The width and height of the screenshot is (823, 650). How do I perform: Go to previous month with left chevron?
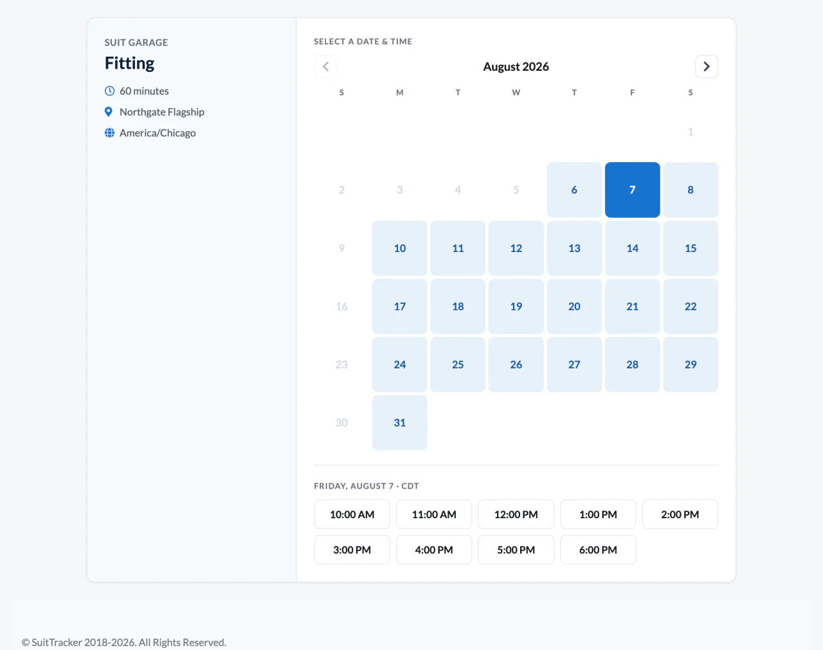click(x=325, y=66)
